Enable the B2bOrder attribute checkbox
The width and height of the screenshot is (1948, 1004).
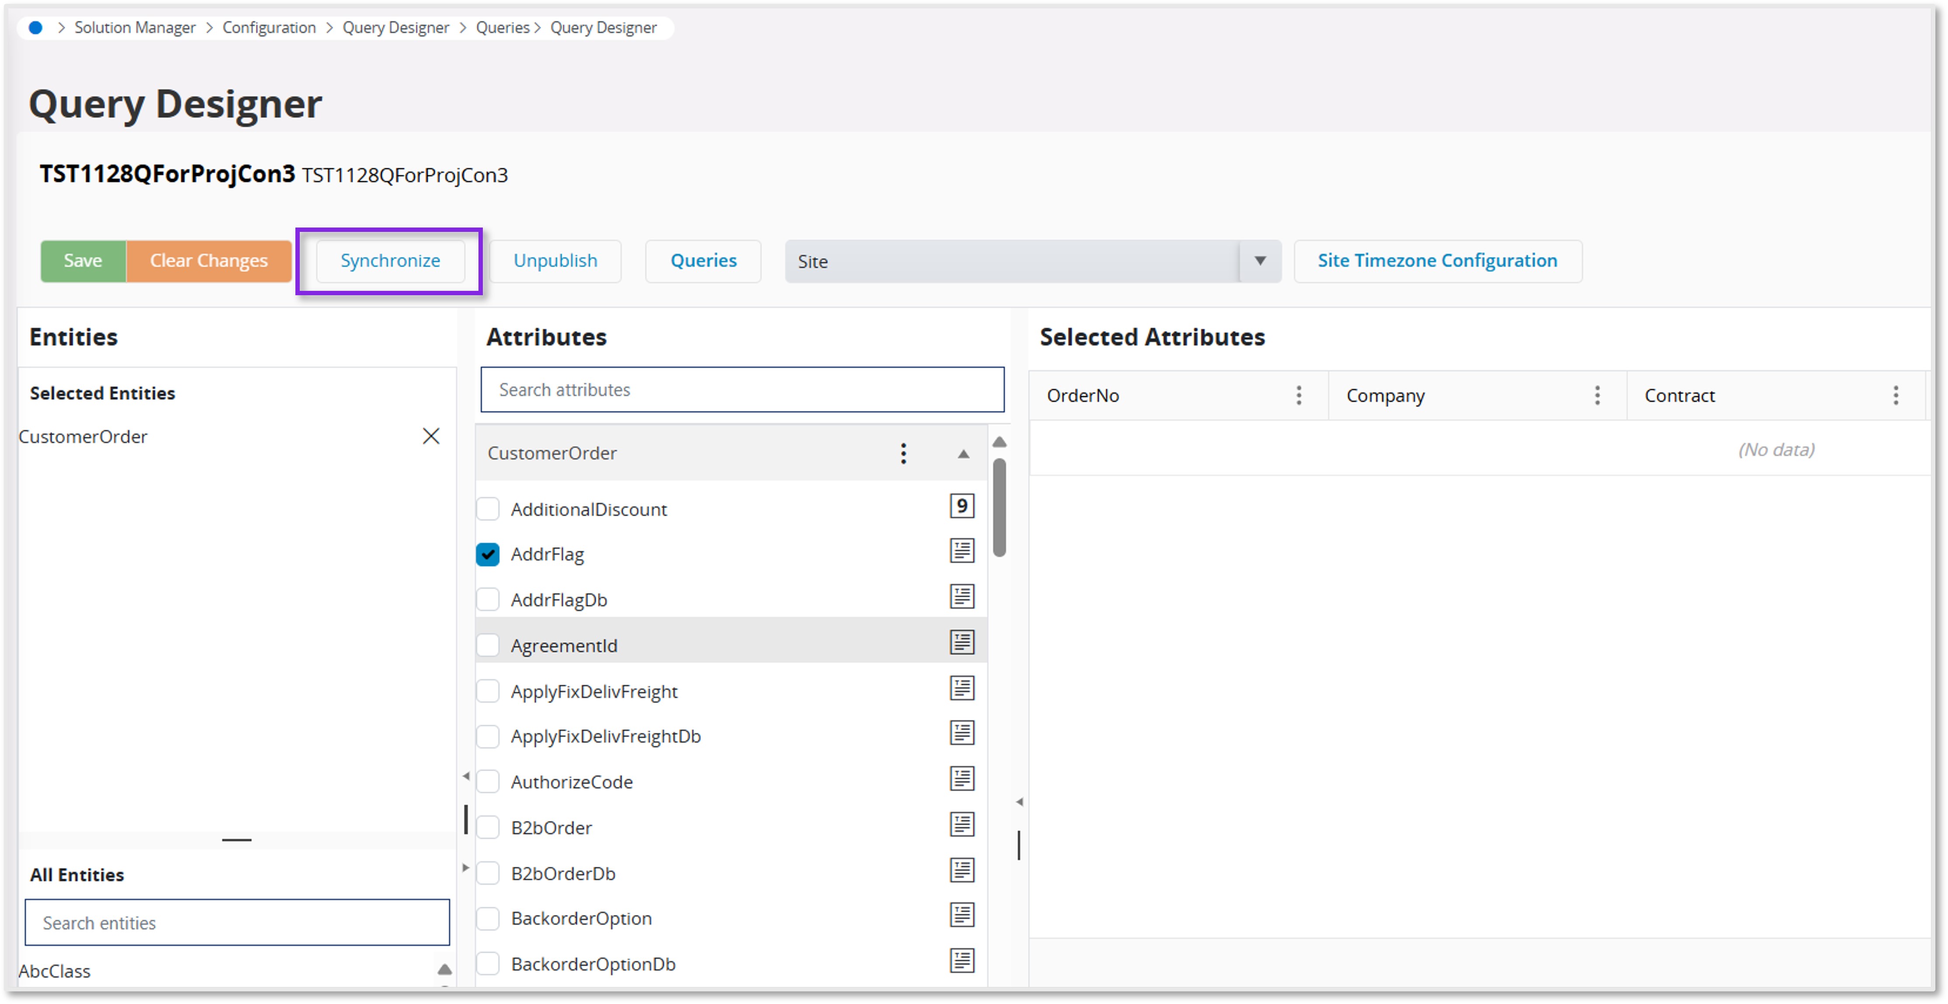coord(488,827)
